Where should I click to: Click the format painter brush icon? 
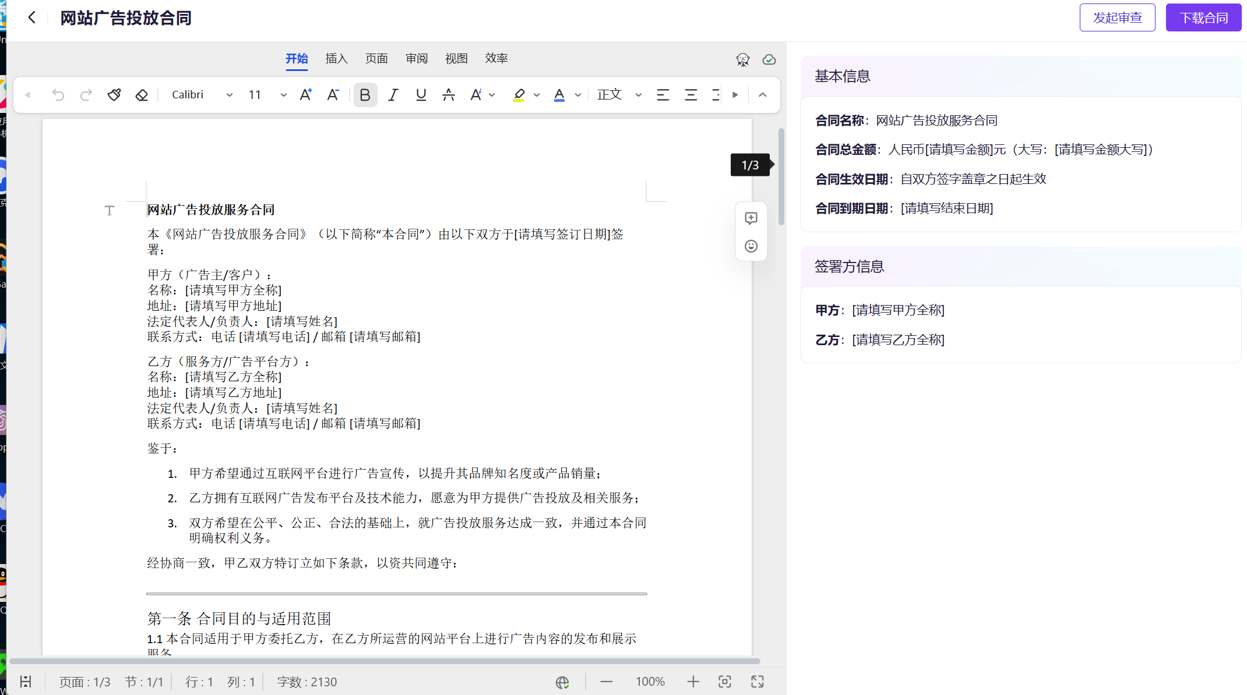pos(114,95)
